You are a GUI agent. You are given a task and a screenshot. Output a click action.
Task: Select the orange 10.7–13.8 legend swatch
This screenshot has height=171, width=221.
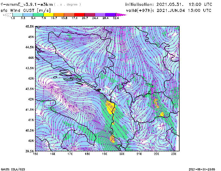click(x=59, y=15)
